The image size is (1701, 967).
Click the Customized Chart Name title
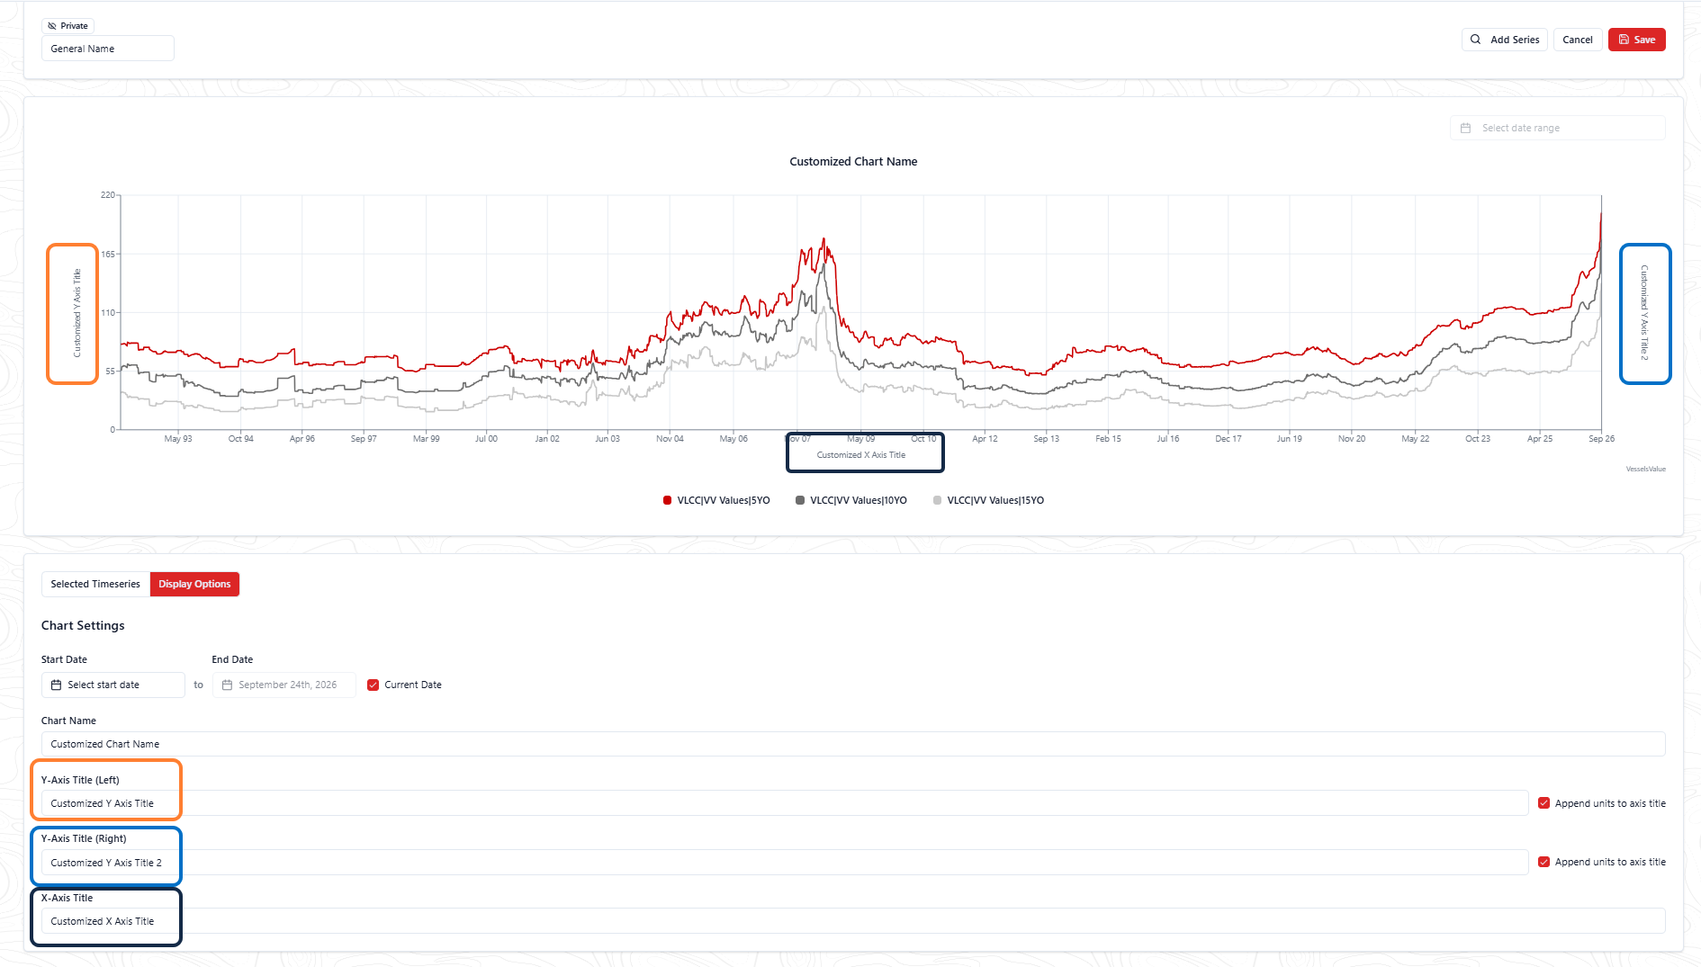(x=853, y=162)
